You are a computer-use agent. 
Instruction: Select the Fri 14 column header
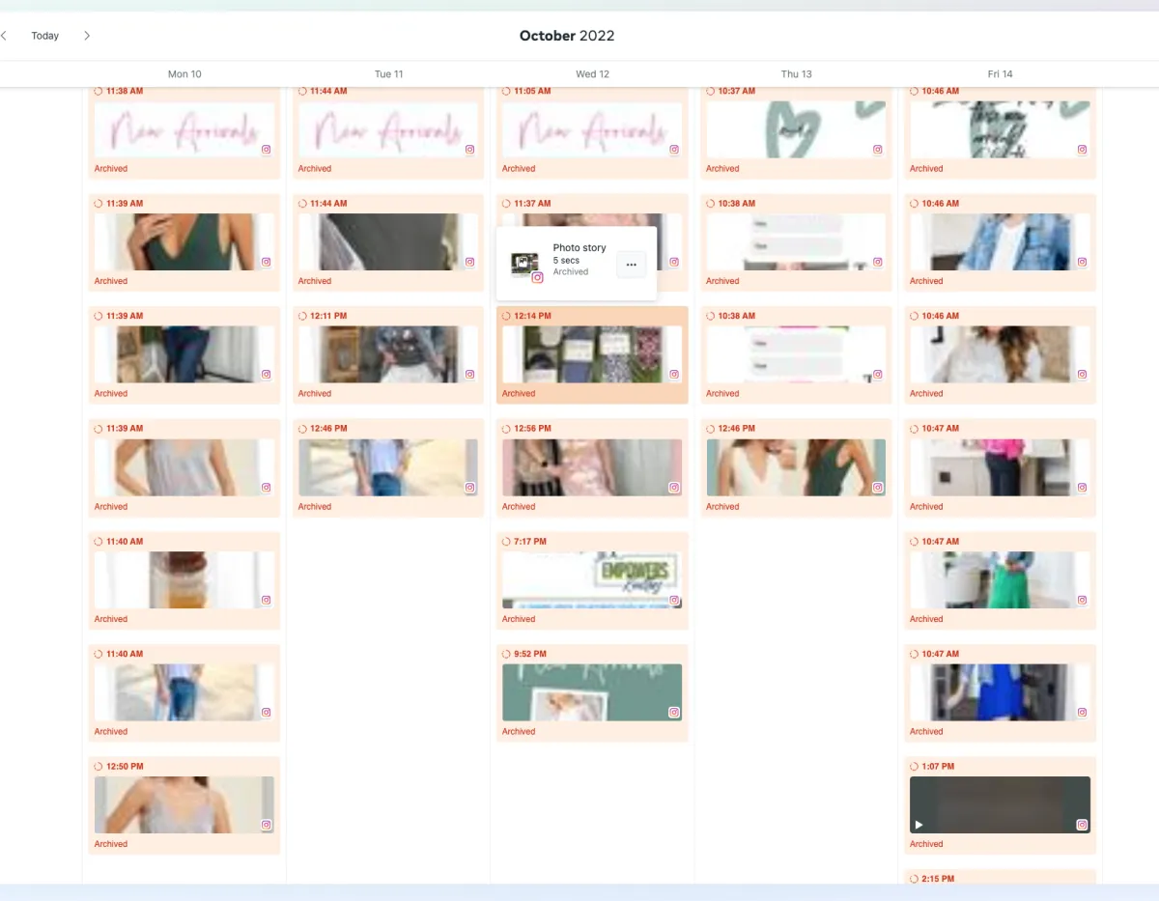[1000, 74]
